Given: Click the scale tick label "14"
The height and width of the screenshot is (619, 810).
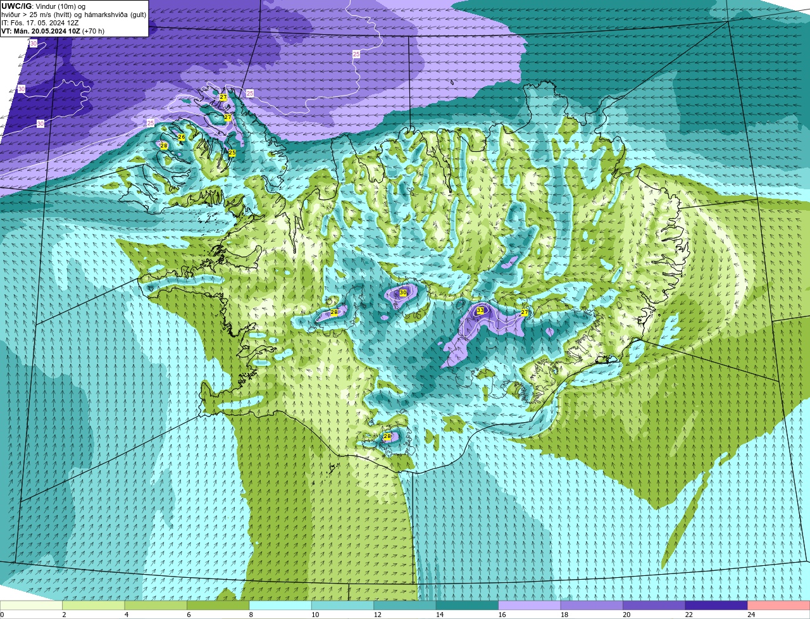Looking at the screenshot, I should [440, 615].
